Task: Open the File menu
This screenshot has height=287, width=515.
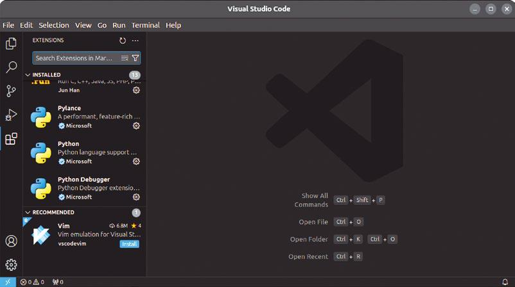Action: [x=8, y=25]
